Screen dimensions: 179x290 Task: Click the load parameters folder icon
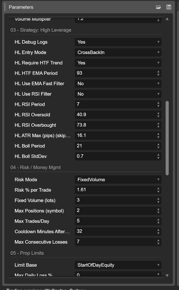pyautogui.click(x=158, y=7)
